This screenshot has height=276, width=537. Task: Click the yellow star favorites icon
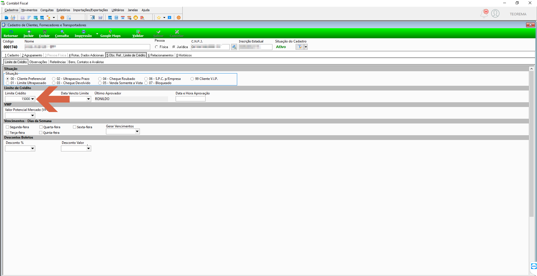point(159,18)
